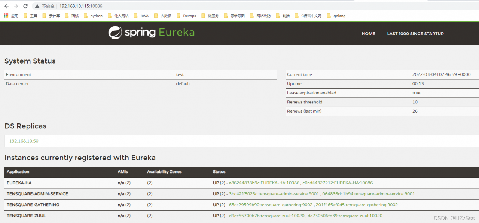Click the AMIs column header
This screenshot has width=479, height=223.
click(x=123, y=172)
